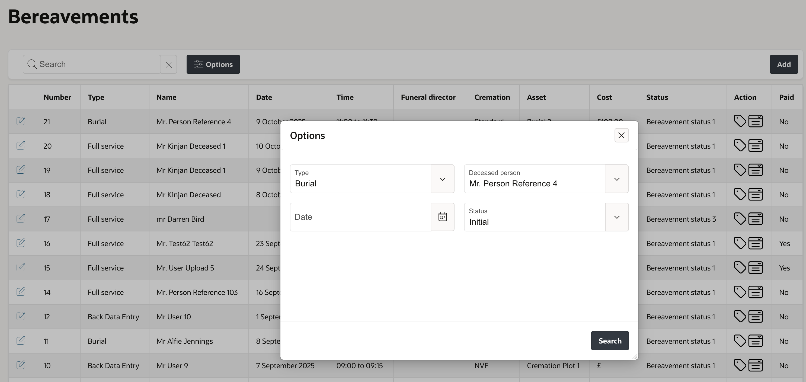Screen dimensions: 806x382
Task: Click the Date input field
Action: pos(360,217)
